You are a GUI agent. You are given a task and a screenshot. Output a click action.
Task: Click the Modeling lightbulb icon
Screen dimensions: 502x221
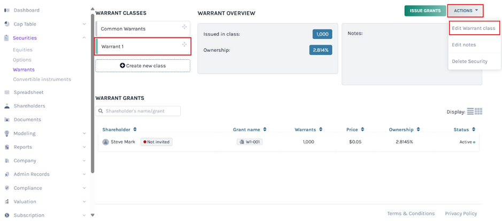[x=7, y=133]
